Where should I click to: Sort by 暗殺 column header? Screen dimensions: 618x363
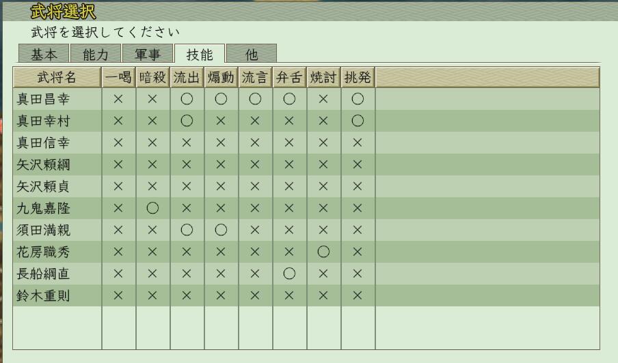pos(152,78)
